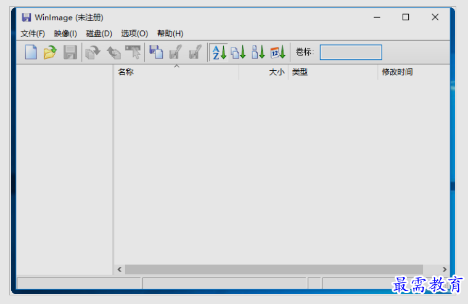
Task: Click the horizontal scrollbar thumb
Action: [x=274, y=269]
